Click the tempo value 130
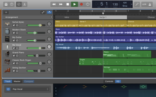The height and width of the screenshot is (97, 156). coord(115,4)
